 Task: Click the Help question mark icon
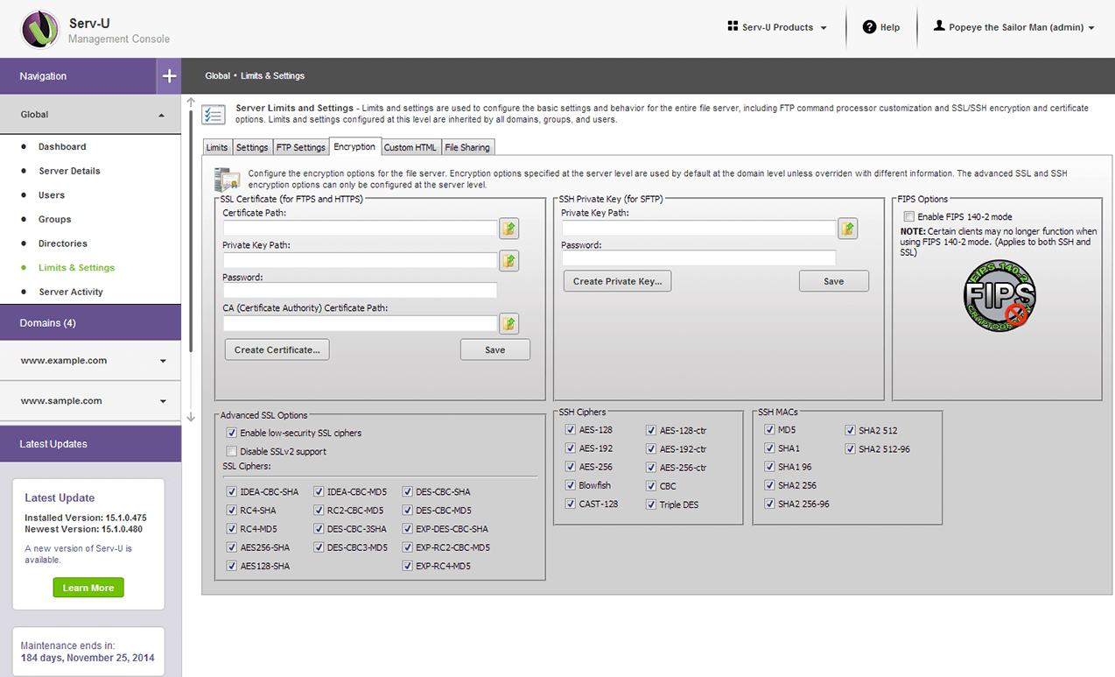869,27
